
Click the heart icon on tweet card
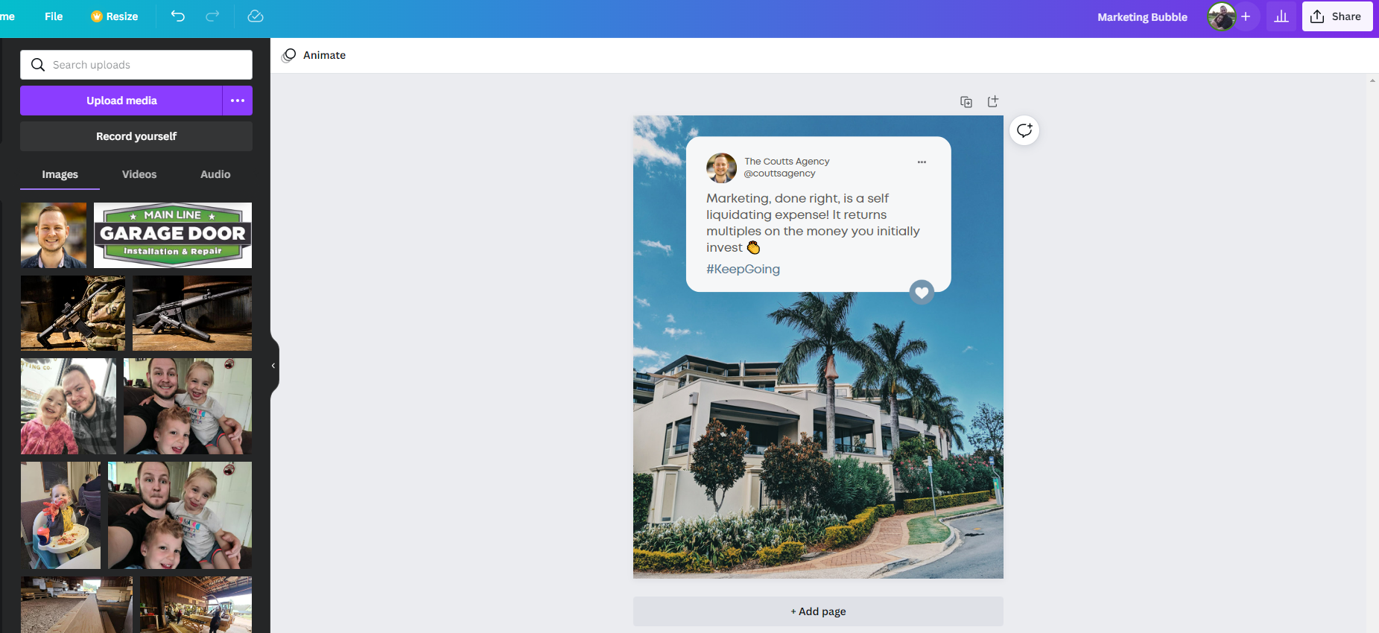pyautogui.click(x=922, y=292)
